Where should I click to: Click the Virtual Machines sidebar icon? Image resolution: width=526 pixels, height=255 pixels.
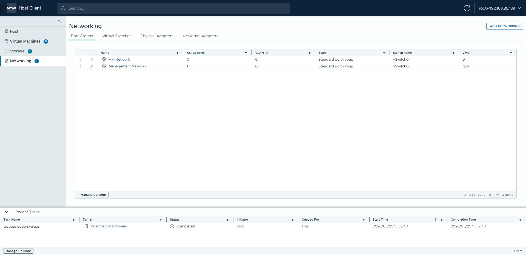coord(7,41)
